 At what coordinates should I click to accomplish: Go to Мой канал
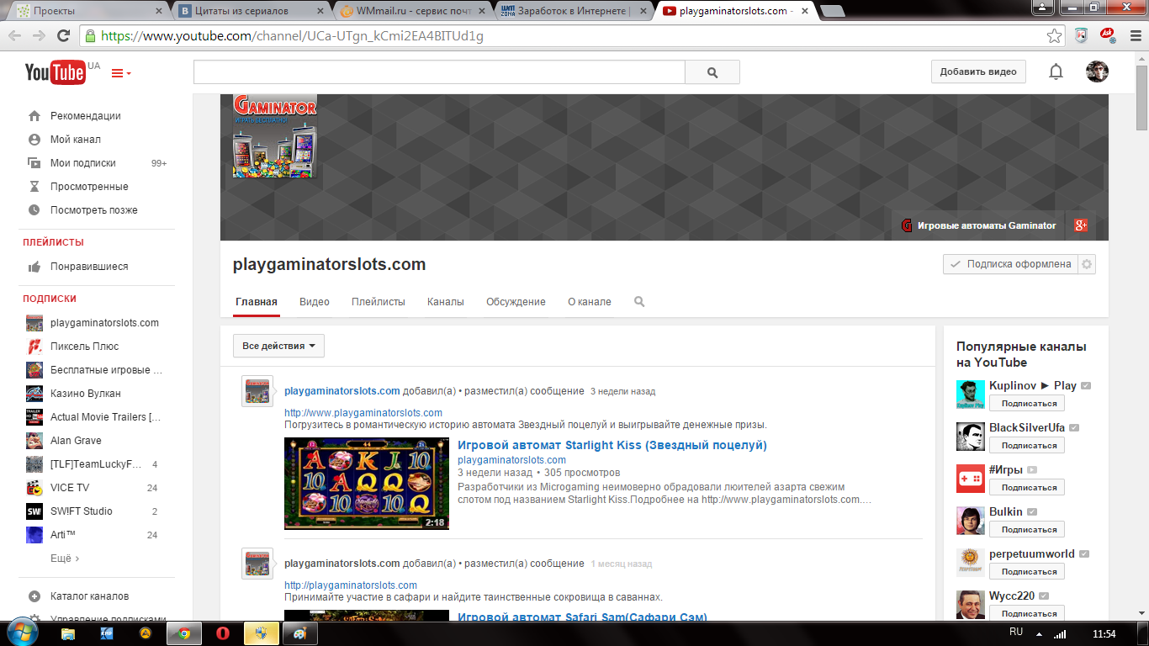(75, 140)
